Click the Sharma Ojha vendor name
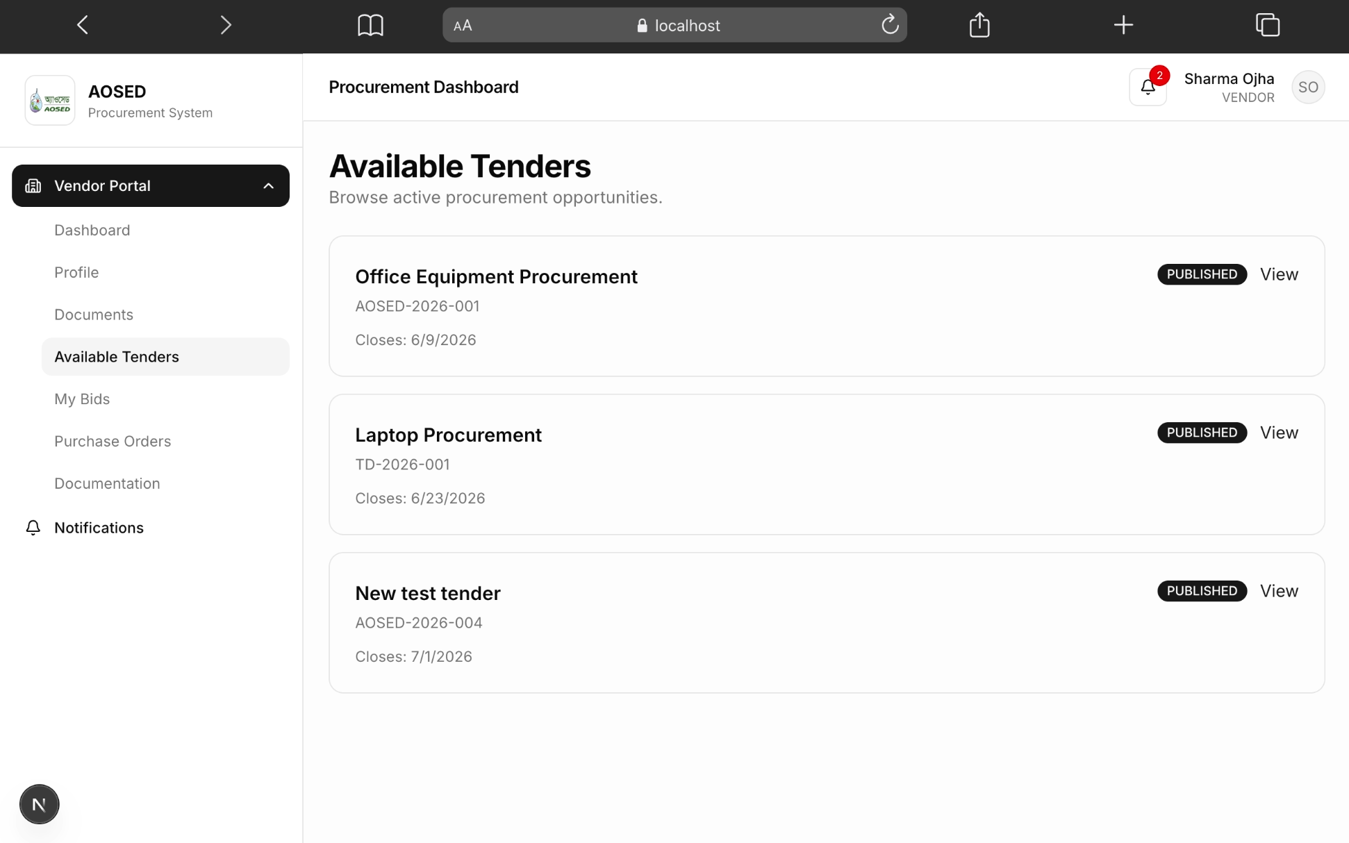Viewport: 1349px width, 843px height. point(1229,79)
